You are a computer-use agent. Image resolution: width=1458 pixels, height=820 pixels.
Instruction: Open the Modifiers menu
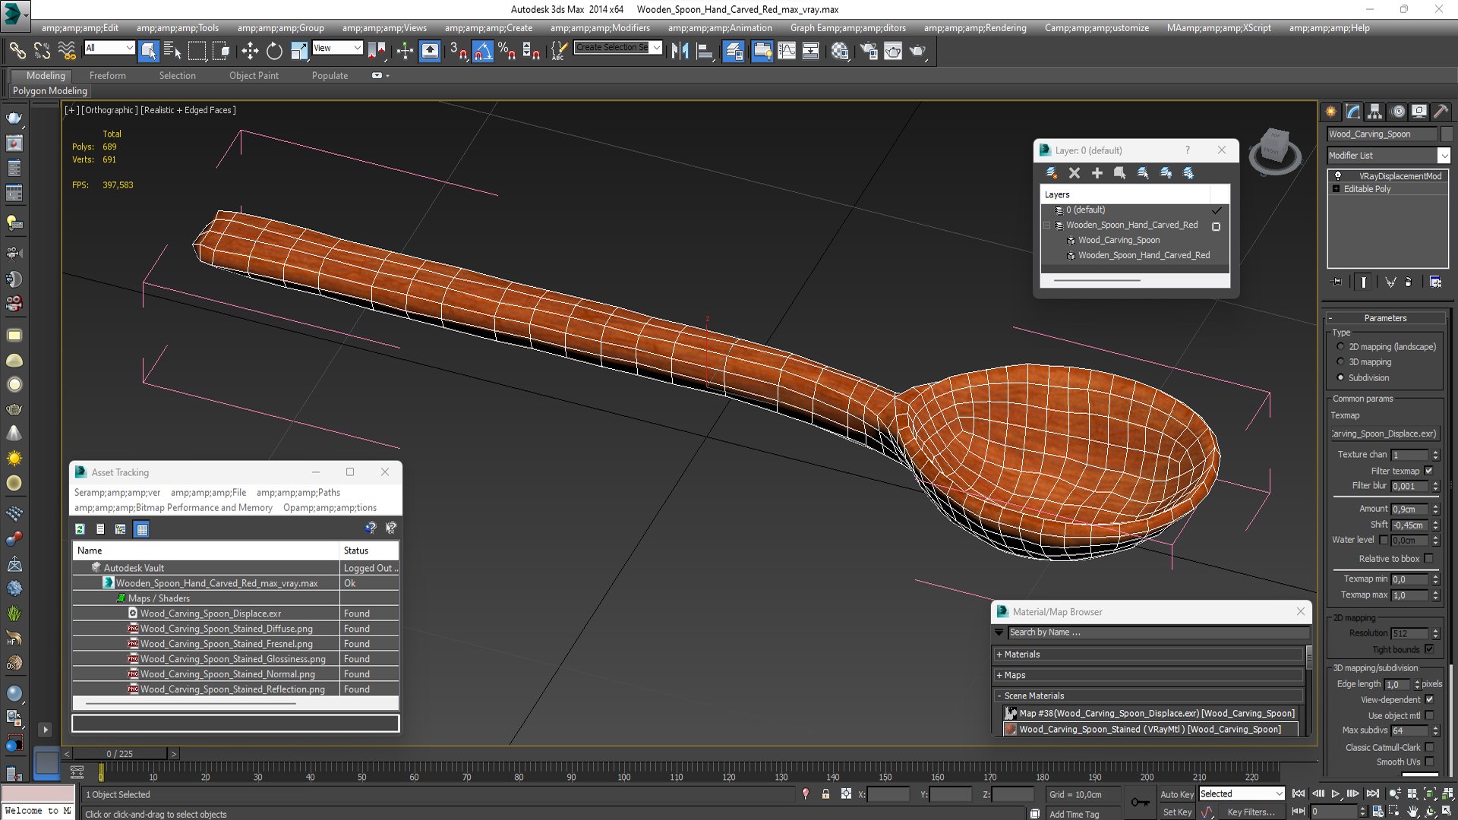pos(600,28)
